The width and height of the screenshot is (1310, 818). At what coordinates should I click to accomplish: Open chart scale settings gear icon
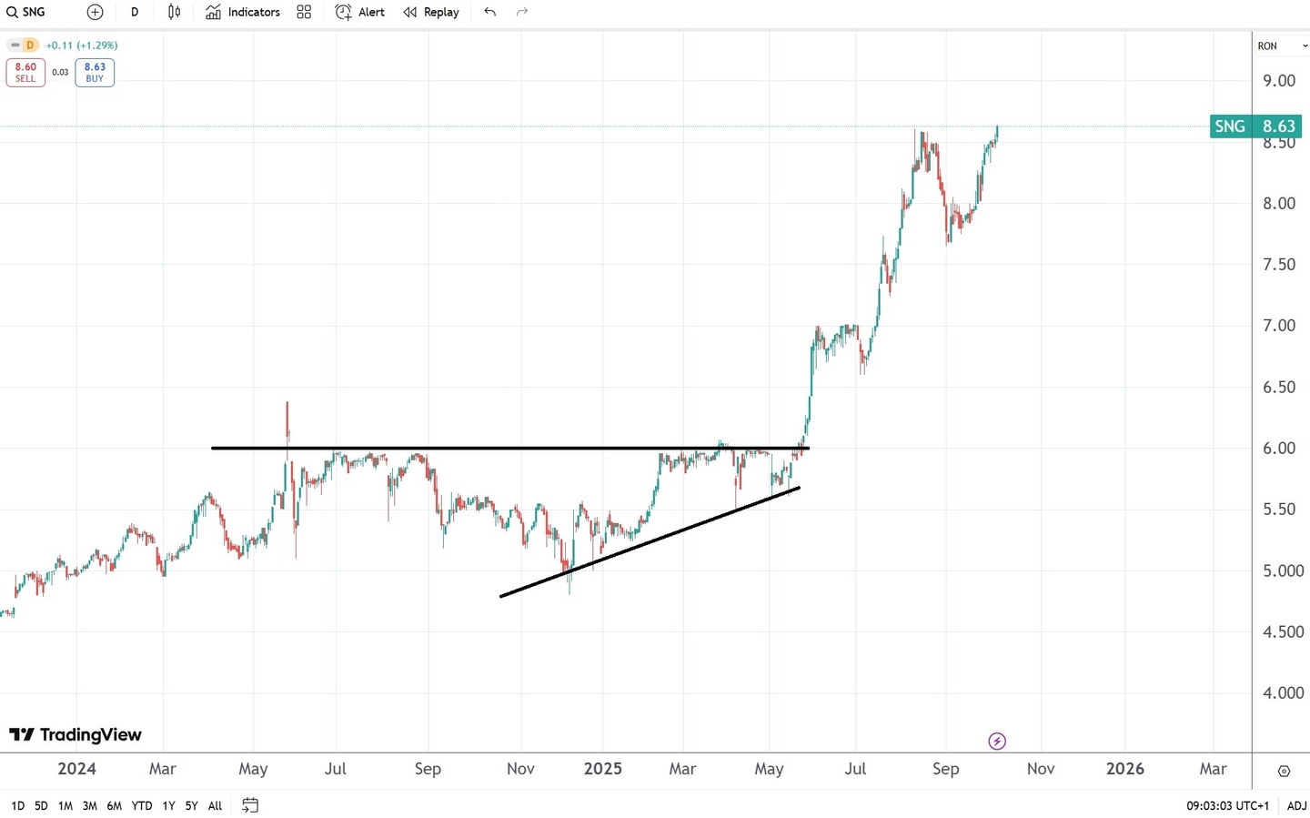1284,771
